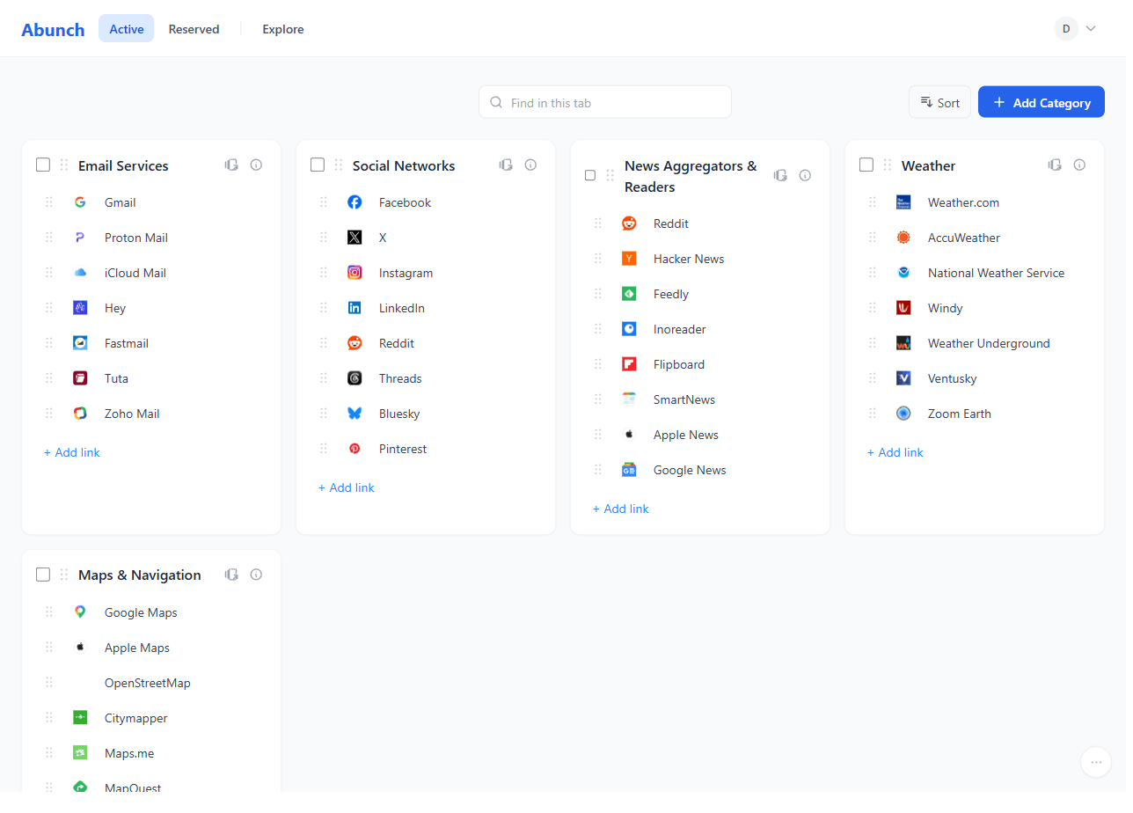Click the X logo icon

point(355,238)
